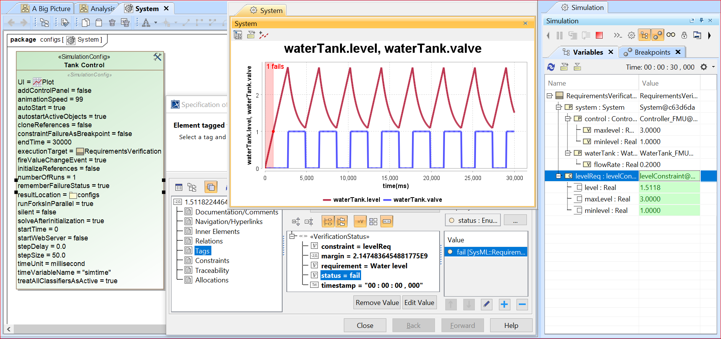This screenshot has width=721, height=339.
Task: Open the Variables options gear dropdown arrow
Action: (x=713, y=67)
